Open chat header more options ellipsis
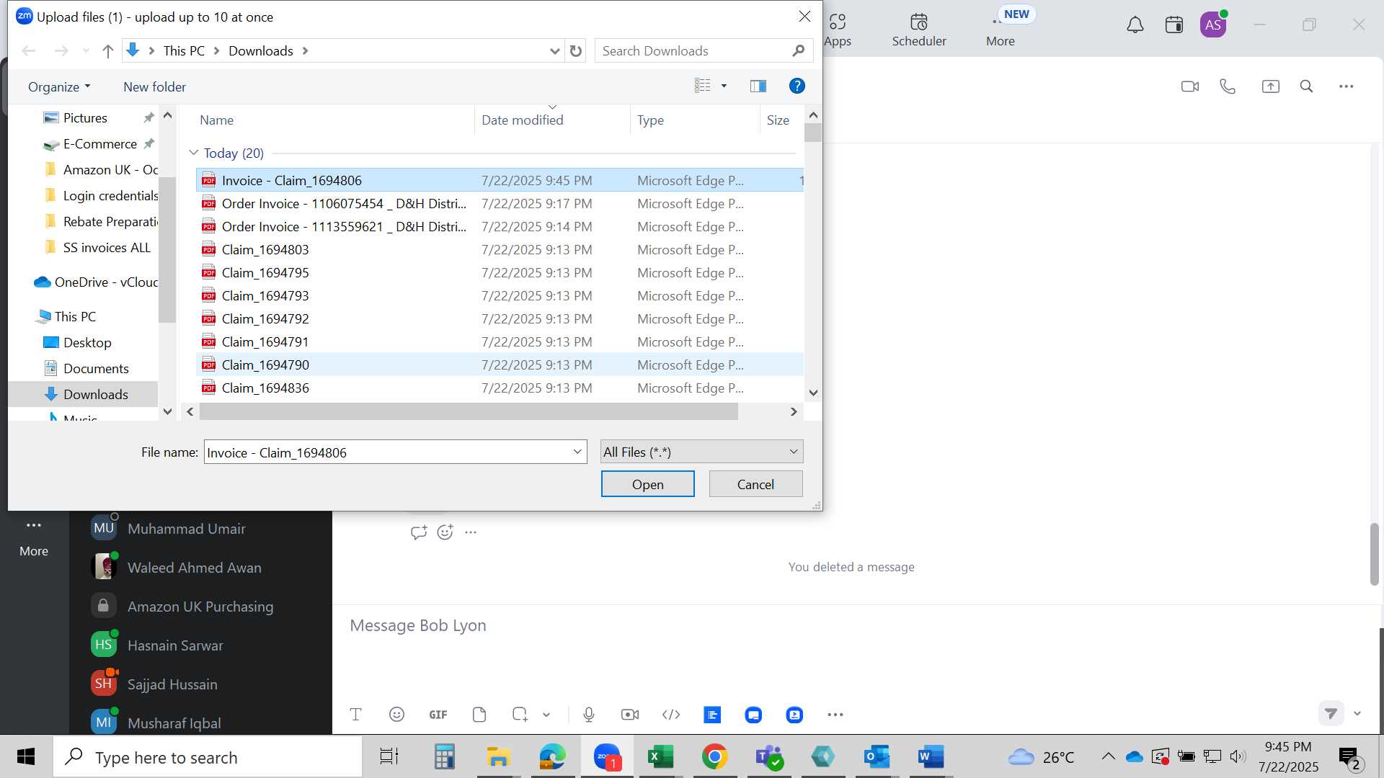1384x778 pixels. (1346, 86)
